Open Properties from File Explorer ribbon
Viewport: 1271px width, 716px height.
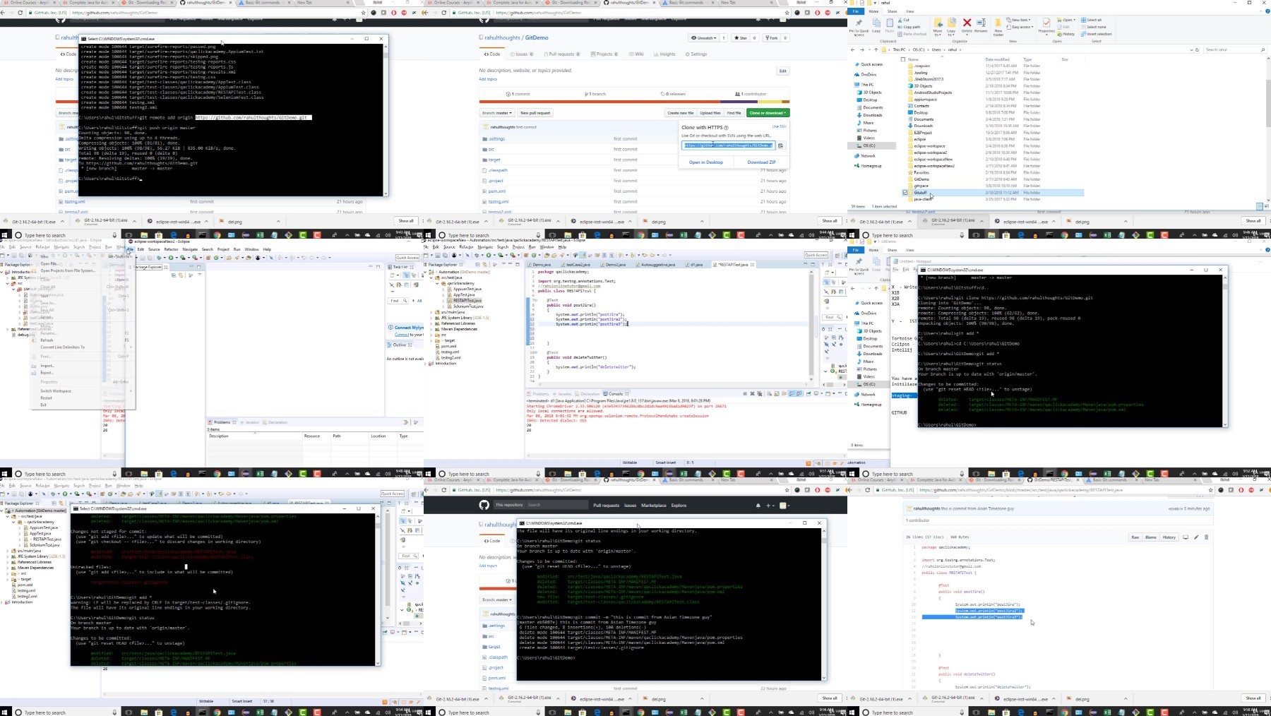pos(1046,25)
